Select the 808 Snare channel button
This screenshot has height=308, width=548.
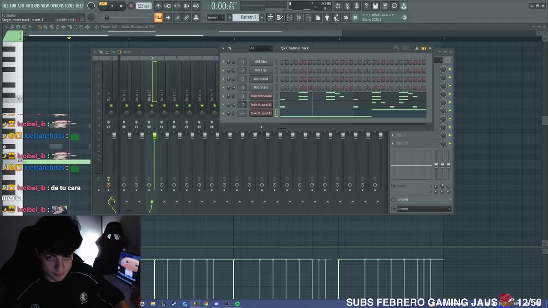(x=261, y=87)
